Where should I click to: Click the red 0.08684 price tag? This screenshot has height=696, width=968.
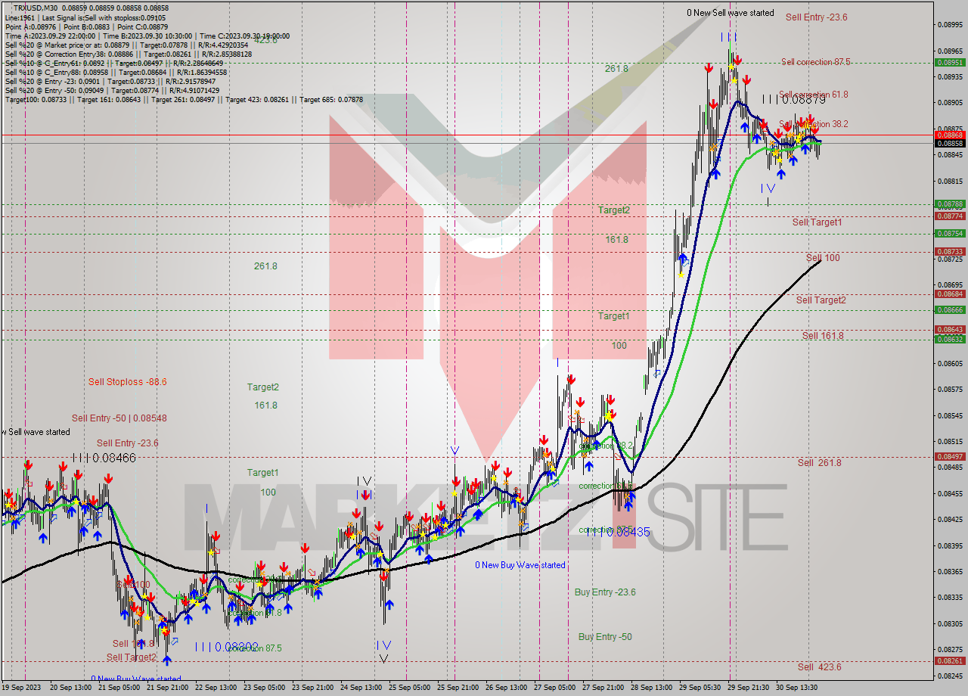[x=950, y=294]
